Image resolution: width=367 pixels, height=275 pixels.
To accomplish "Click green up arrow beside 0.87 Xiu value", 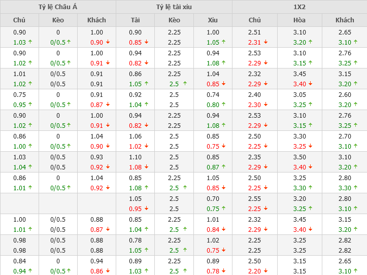I will pos(225,167).
